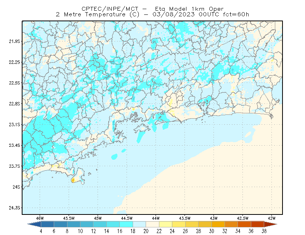Image resolution: width=305 pixels, height=235 pixels.
Task: Click the dark red right arrow of colorbar
Action: [x=271, y=224]
